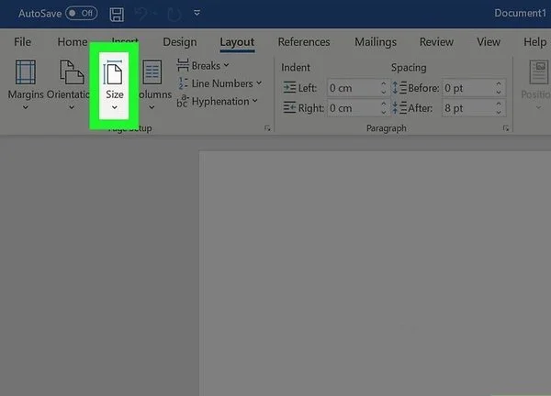Decrease Indent Right value

click(383, 112)
